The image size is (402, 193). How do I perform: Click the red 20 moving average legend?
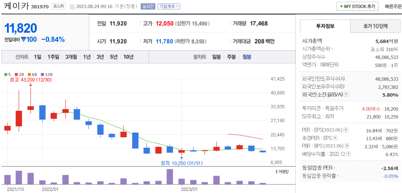click(x=19, y=75)
